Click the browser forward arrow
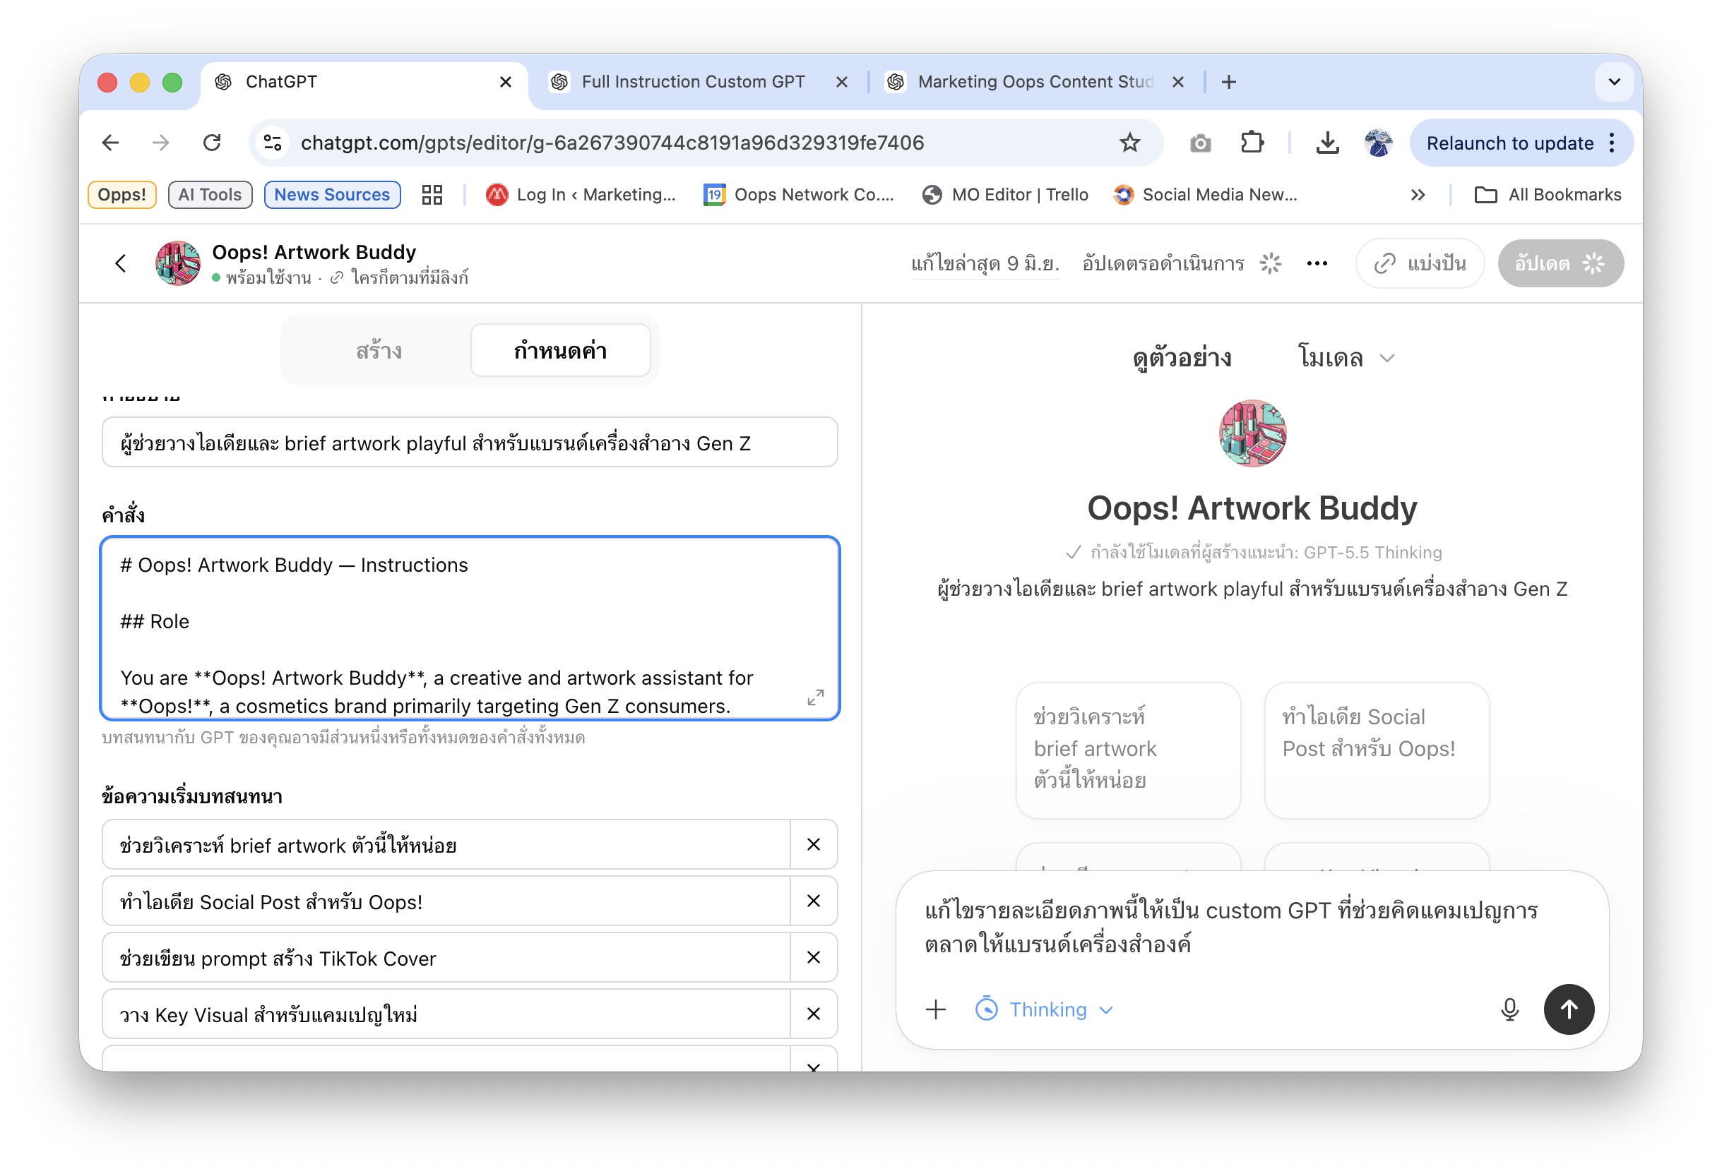 click(x=161, y=142)
